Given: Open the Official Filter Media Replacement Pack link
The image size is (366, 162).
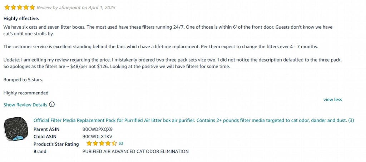Looking at the screenshot, I should tap(193, 121).
